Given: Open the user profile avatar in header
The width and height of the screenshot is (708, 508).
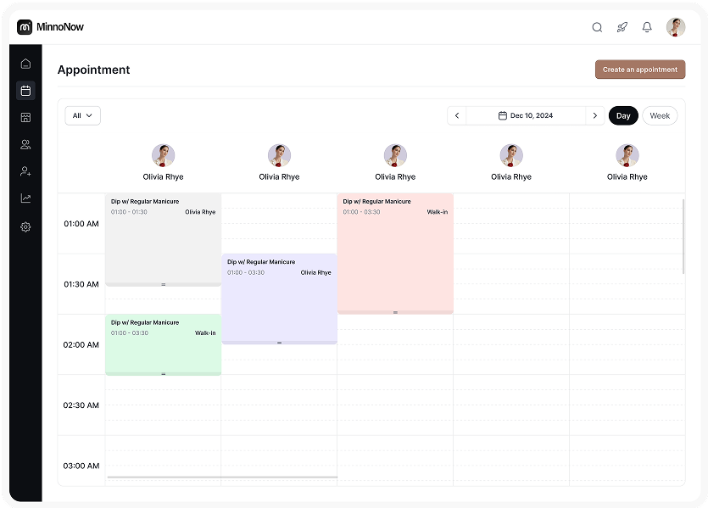Looking at the screenshot, I should click(x=676, y=27).
